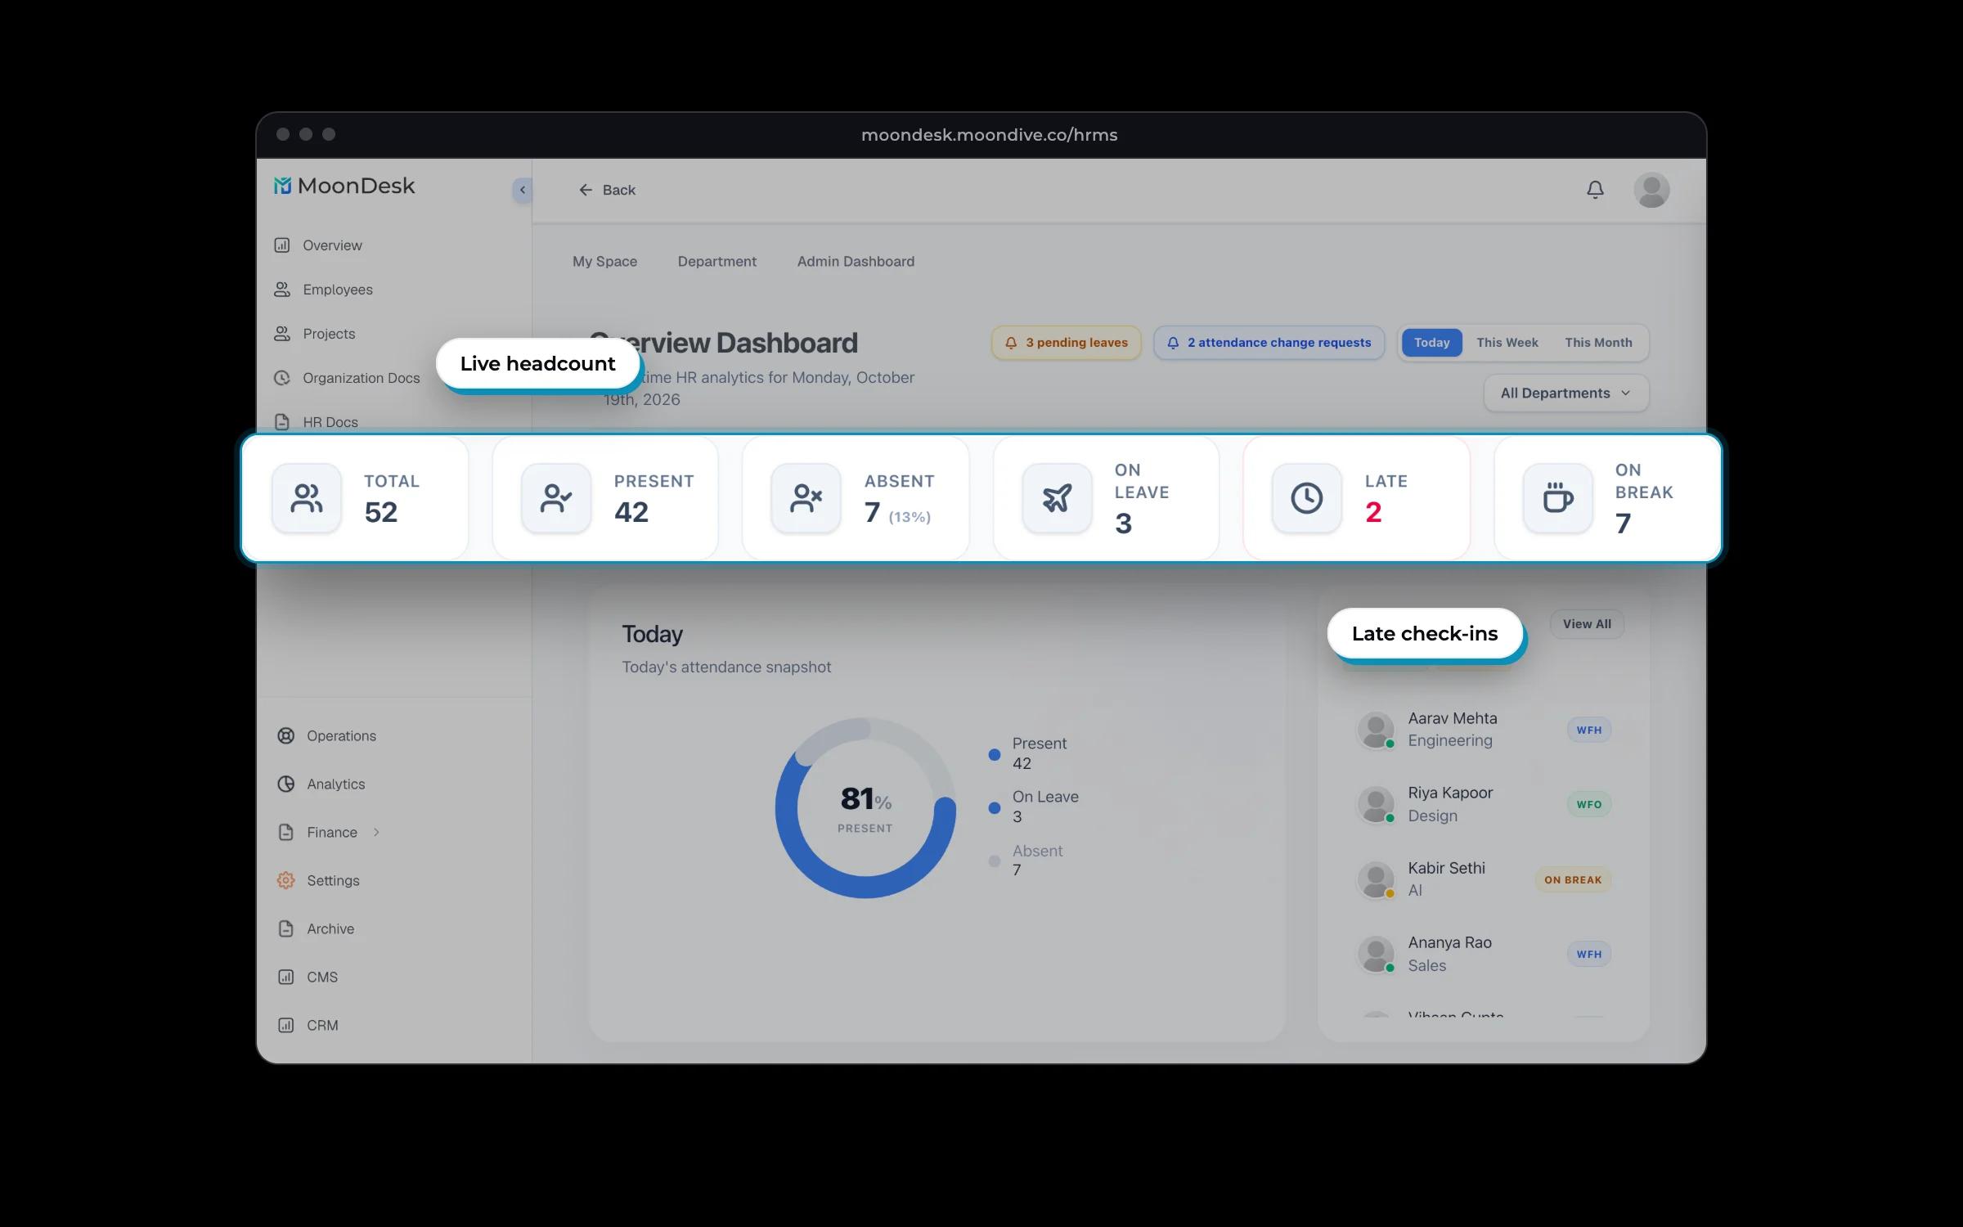Open Organization Docs in the sidebar

(347, 378)
